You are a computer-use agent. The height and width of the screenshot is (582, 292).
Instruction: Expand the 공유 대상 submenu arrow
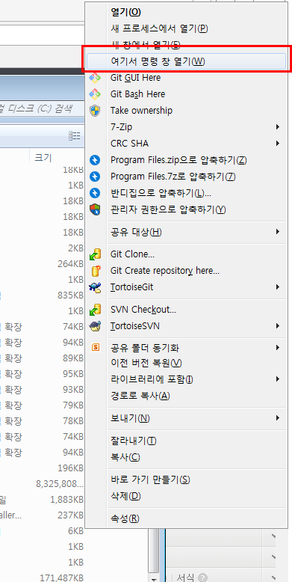coord(278,232)
